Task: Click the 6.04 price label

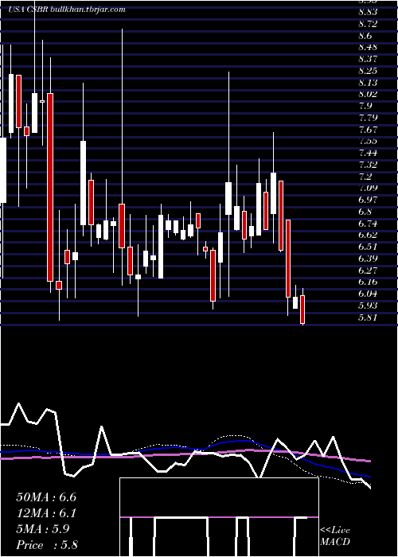Action: pos(368,294)
